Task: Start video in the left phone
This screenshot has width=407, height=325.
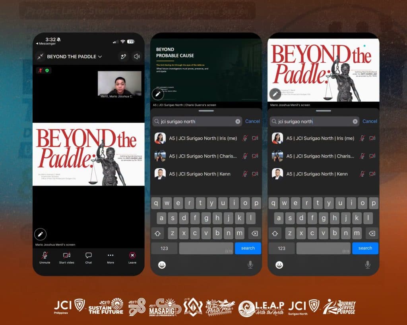Action: point(66,258)
